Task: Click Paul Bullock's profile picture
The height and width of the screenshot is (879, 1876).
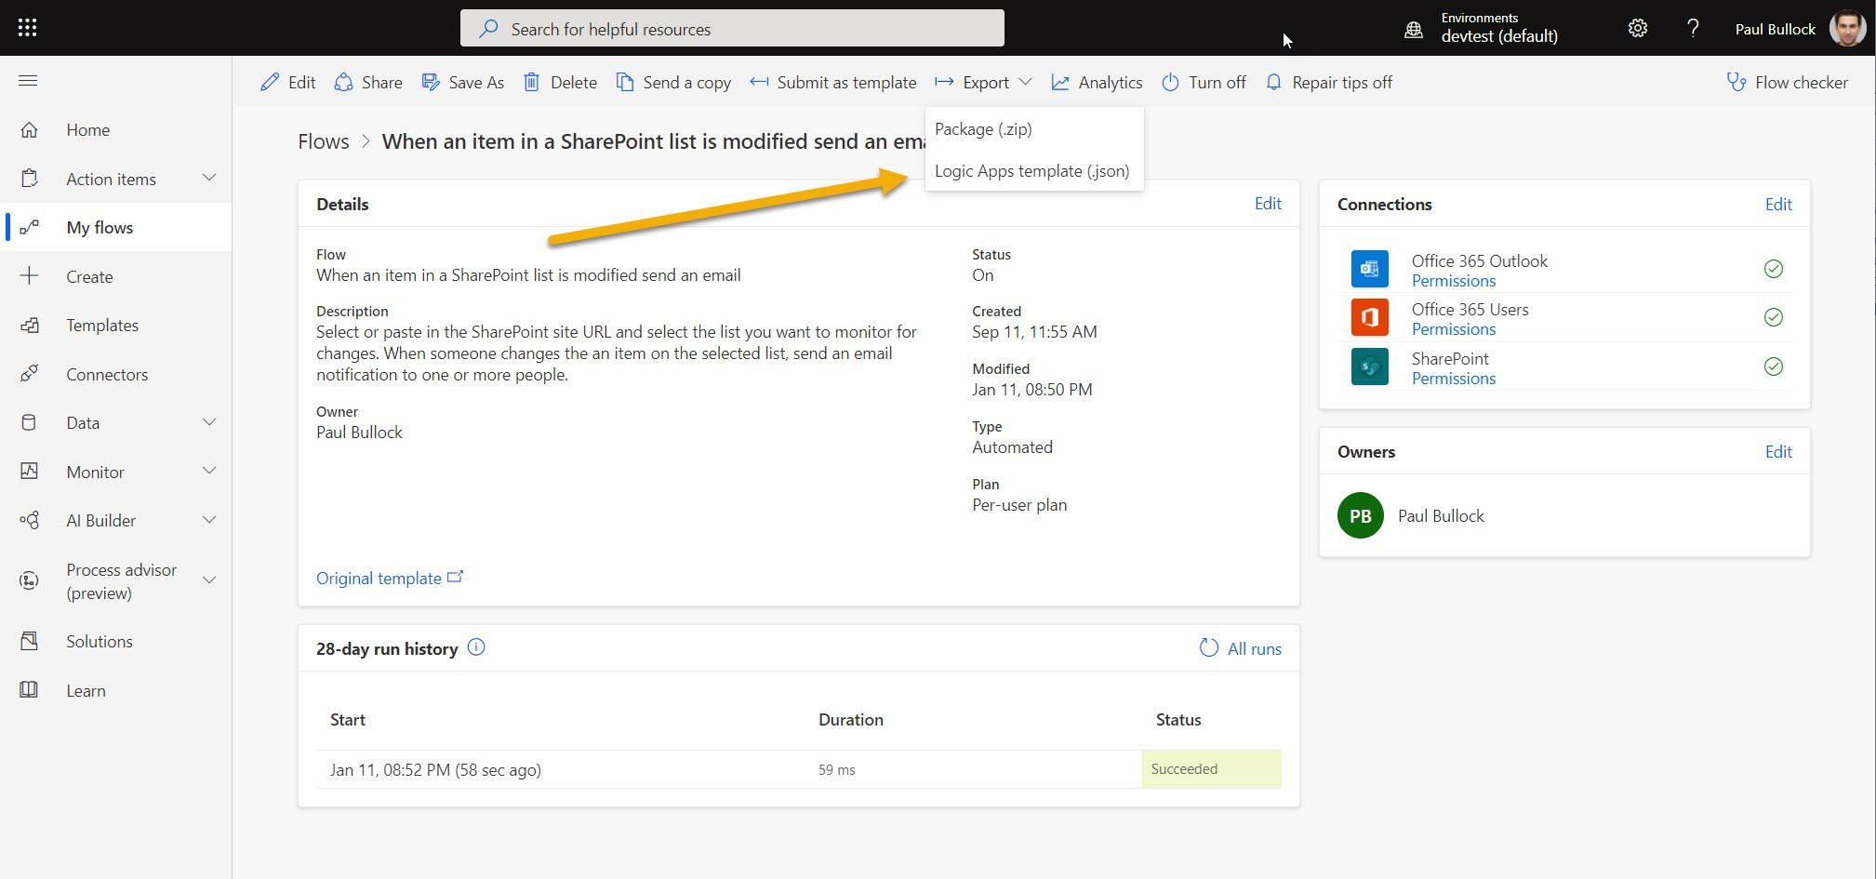Action: 1846,28
